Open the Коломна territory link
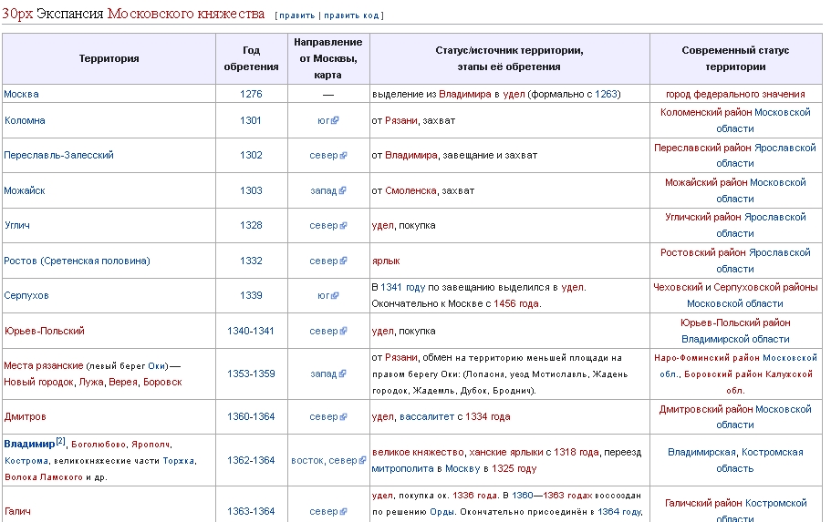 [x=25, y=120]
